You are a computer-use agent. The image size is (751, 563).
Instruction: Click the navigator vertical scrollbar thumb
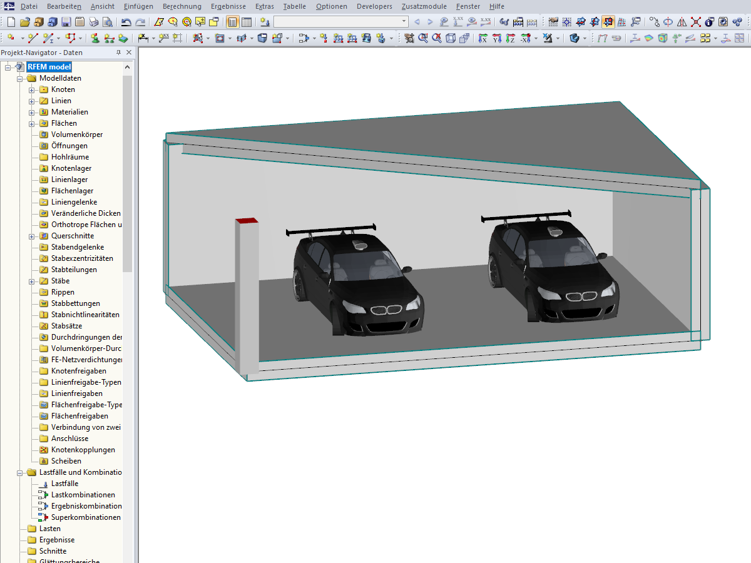pos(128,174)
